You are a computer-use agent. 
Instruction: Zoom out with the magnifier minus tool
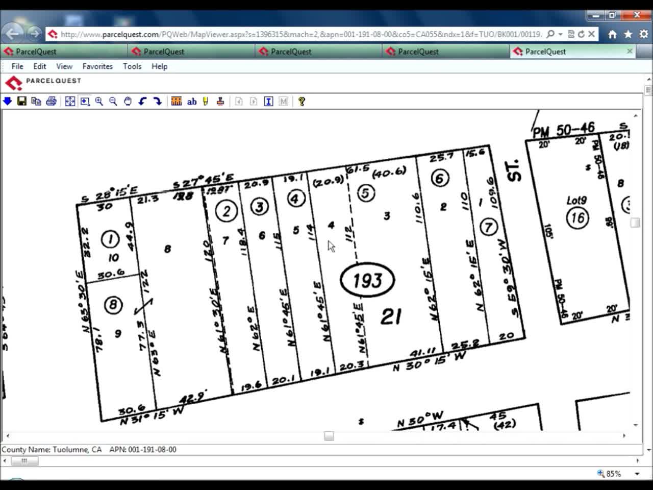[113, 101]
